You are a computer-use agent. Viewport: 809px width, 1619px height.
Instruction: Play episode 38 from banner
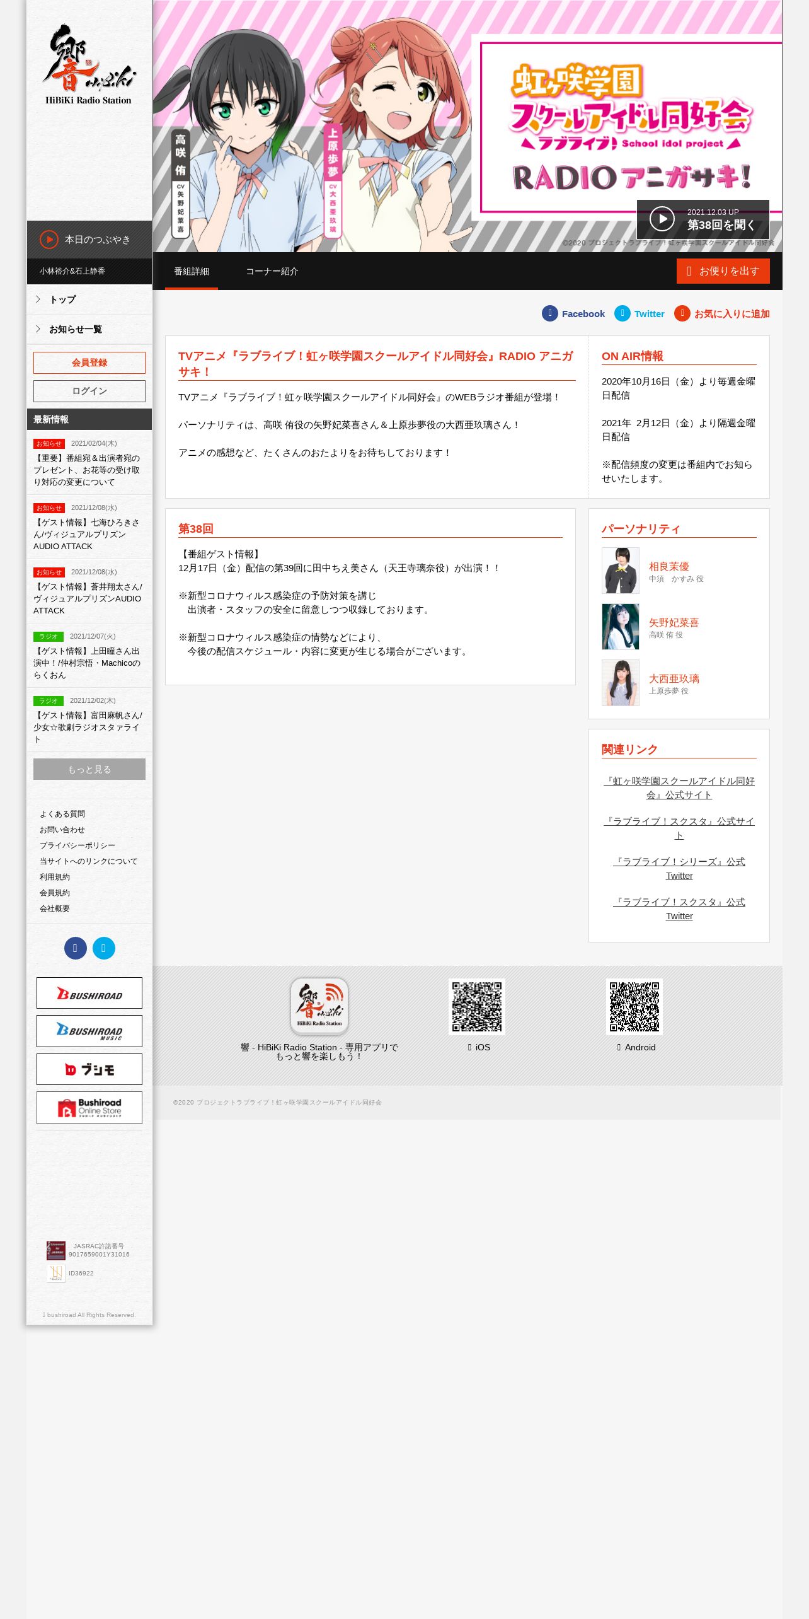(x=703, y=219)
